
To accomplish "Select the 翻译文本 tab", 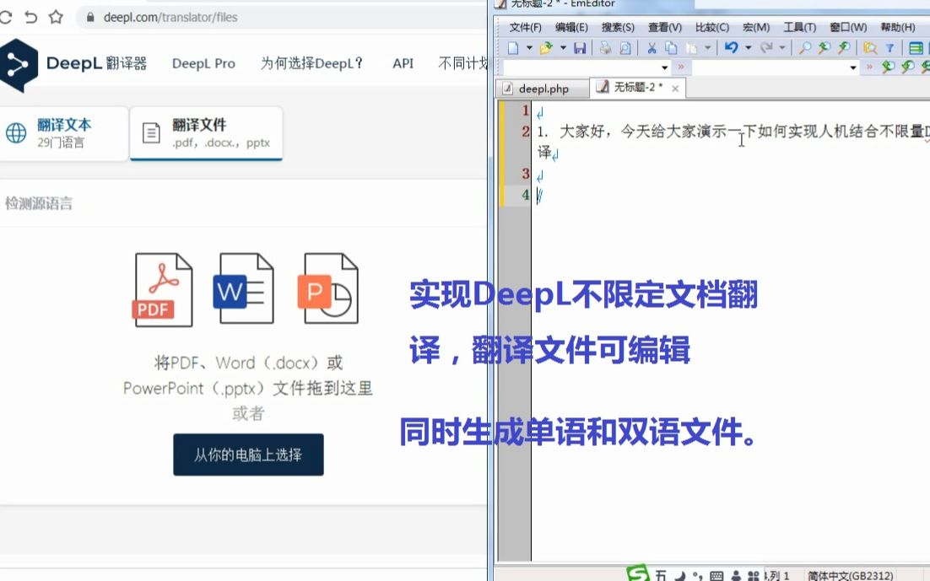I will [x=63, y=132].
